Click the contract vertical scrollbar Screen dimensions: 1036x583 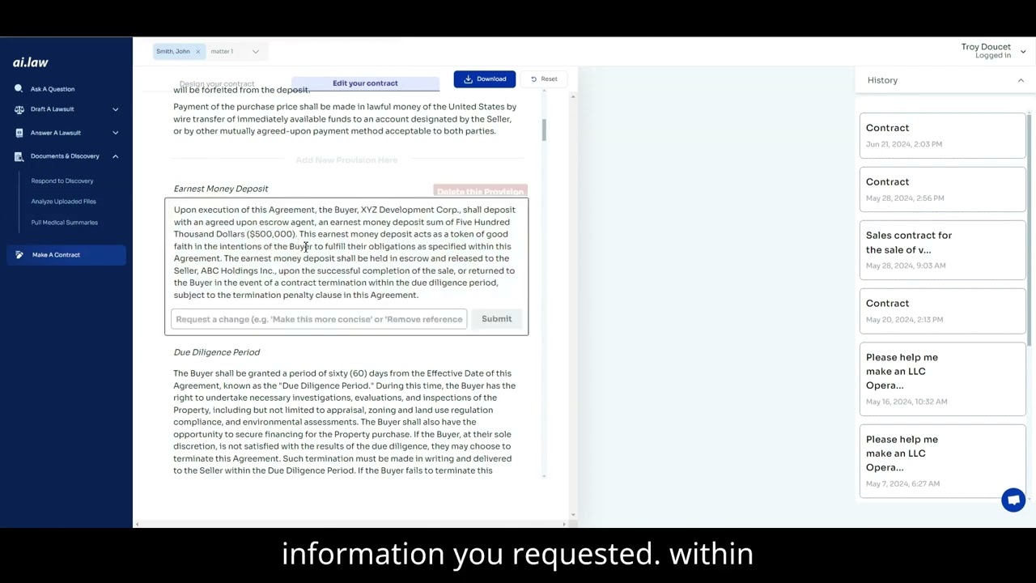(x=544, y=130)
